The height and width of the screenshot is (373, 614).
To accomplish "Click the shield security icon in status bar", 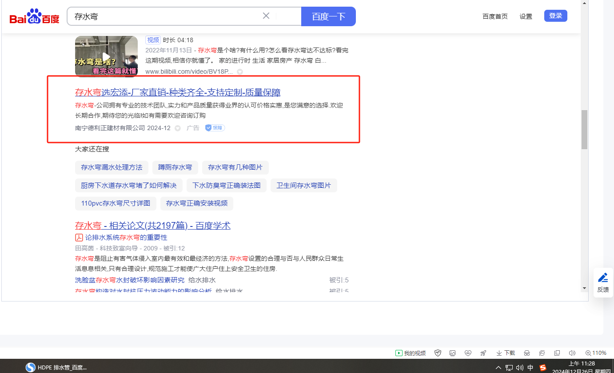I will [438, 353].
